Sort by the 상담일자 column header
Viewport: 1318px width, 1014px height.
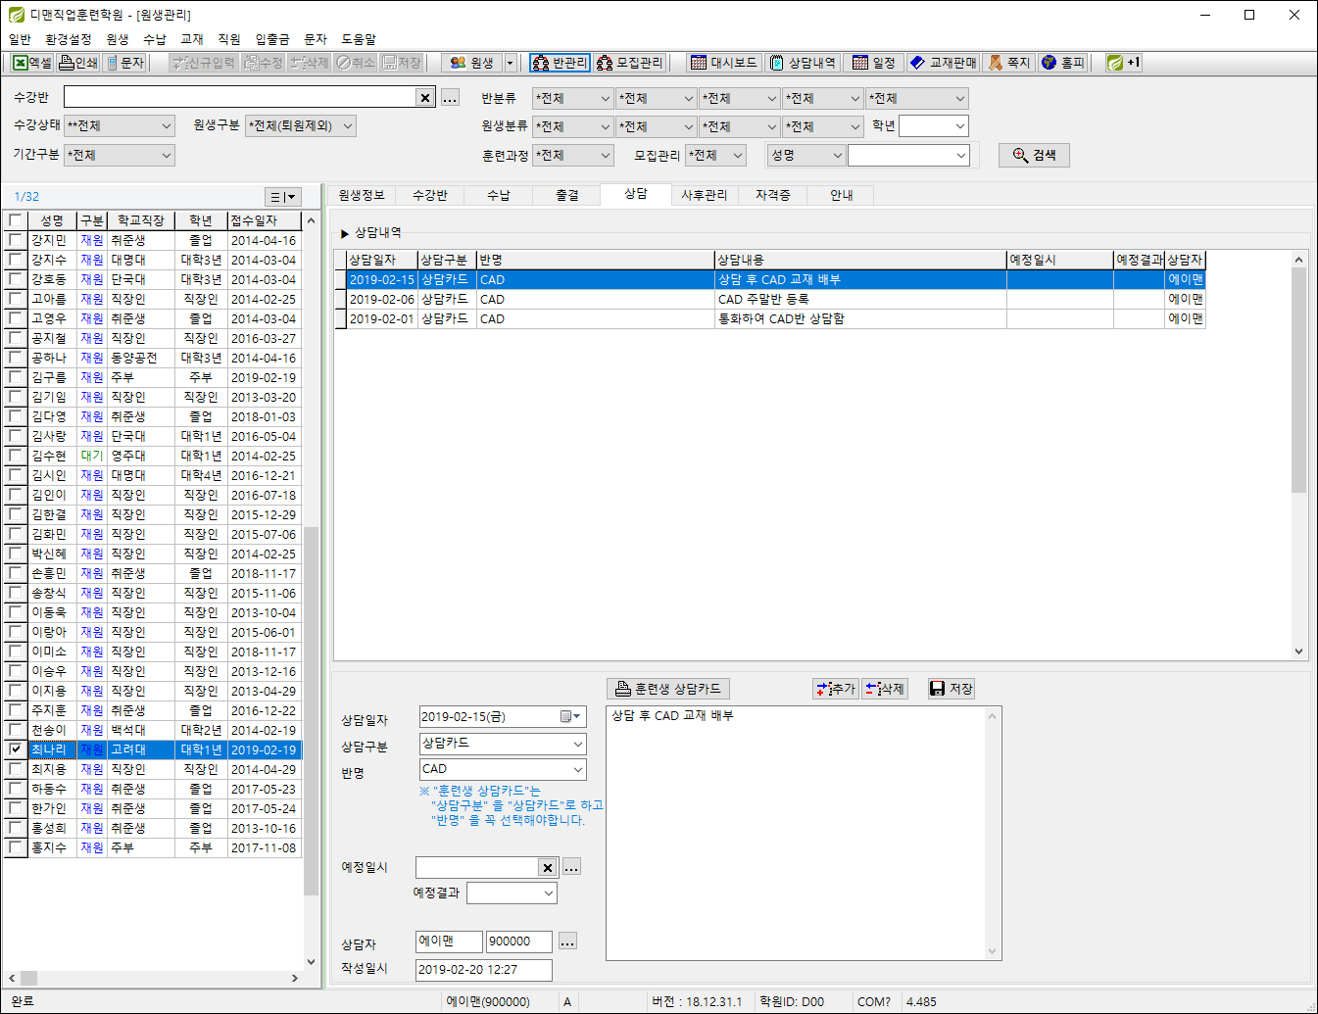tap(382, 260)
